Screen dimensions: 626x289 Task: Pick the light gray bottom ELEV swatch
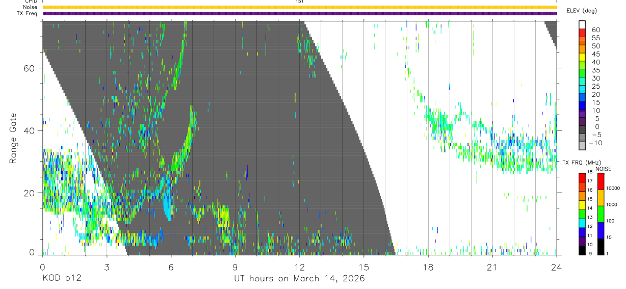pos(582,147)
